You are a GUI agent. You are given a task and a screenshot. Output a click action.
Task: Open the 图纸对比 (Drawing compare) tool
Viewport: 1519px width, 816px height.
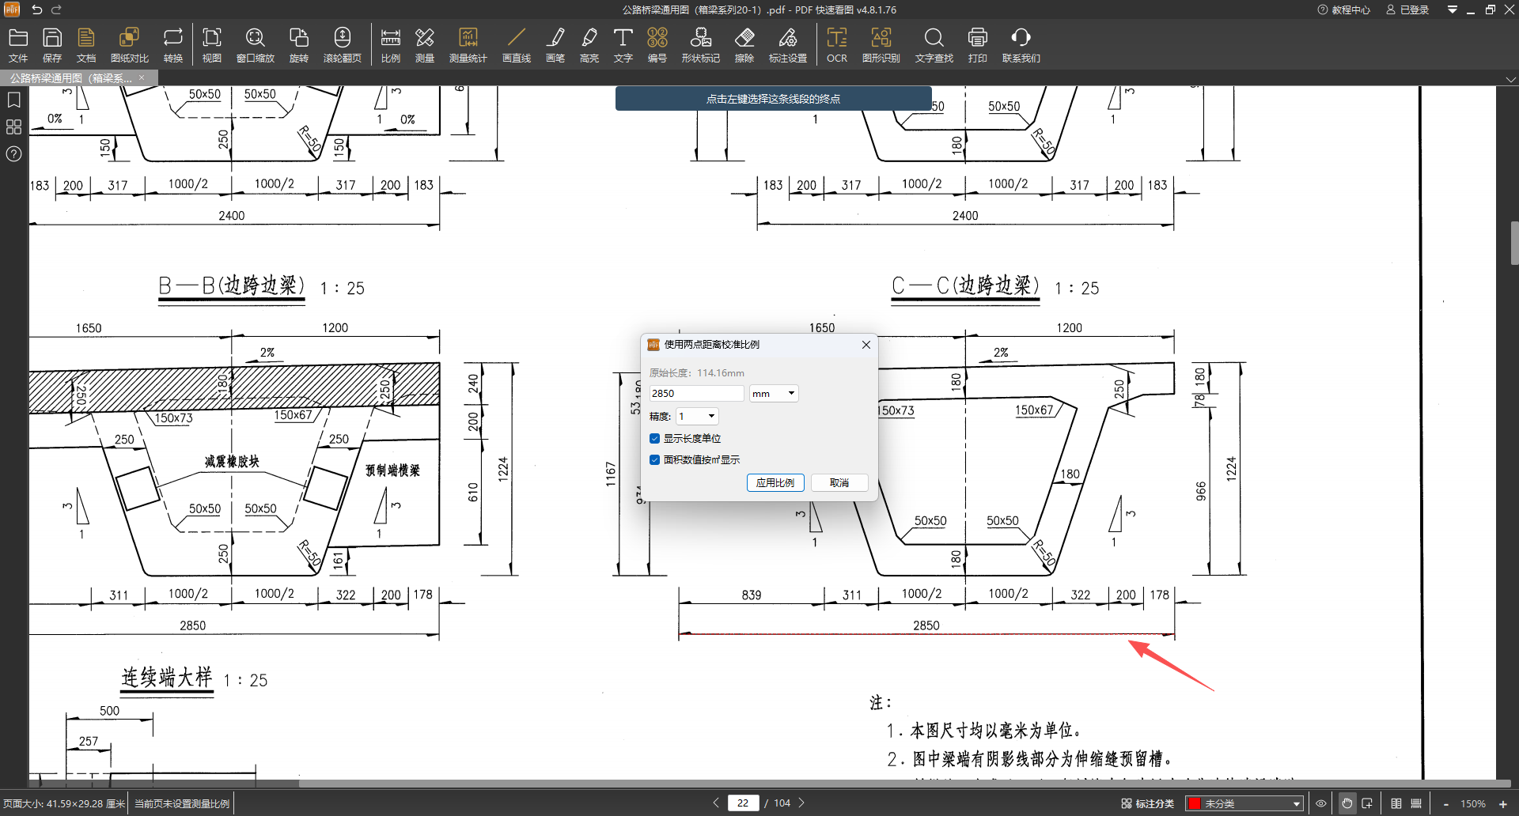click(x=129, y=44)
